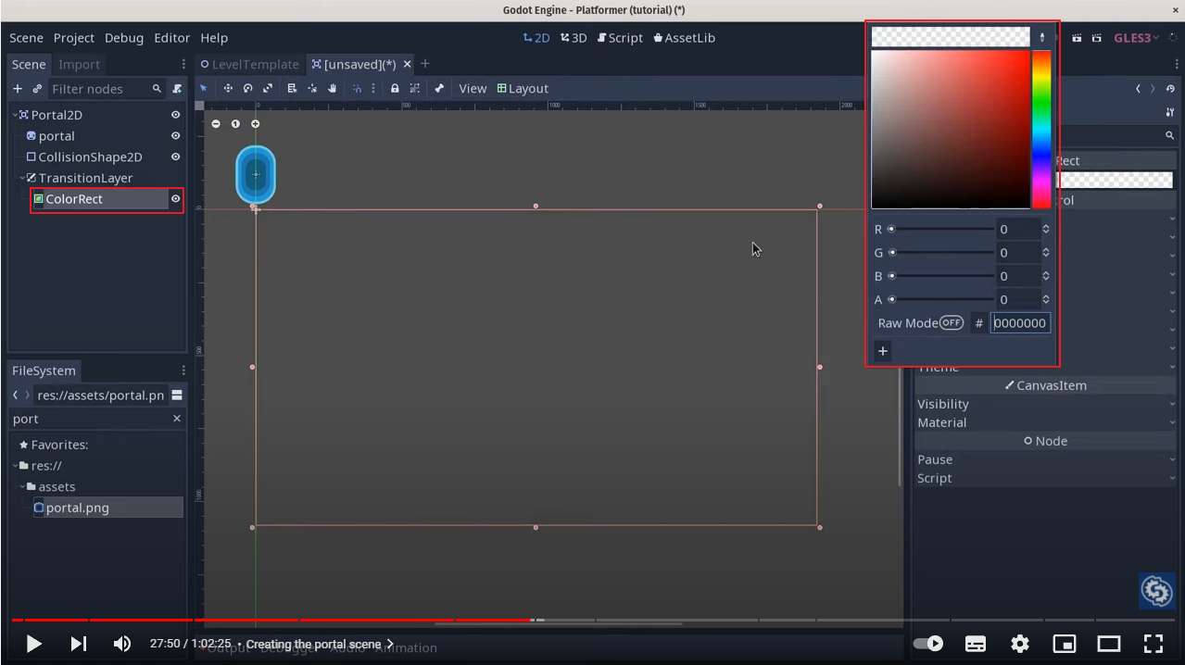Open the Debug menu
1185x665 pixels.
[124, 38]
